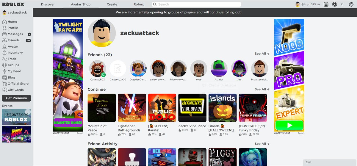Click the Robux balance icon
The image size is (357, 166).
(335, 4)
